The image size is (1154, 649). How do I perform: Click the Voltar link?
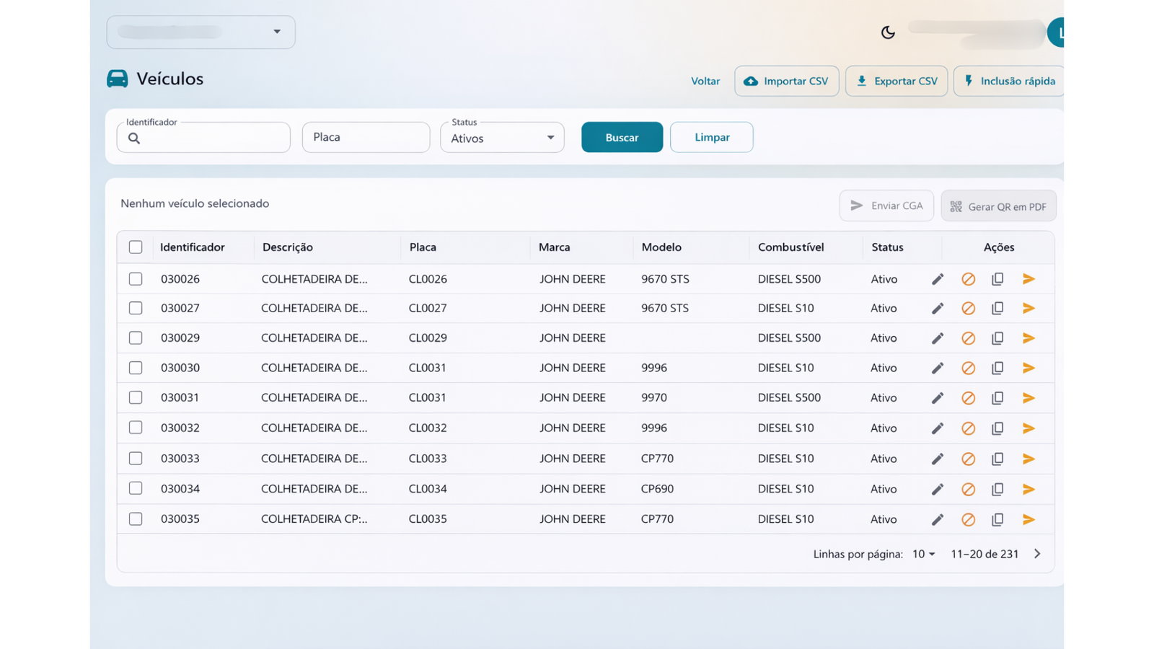click(705, 81)
